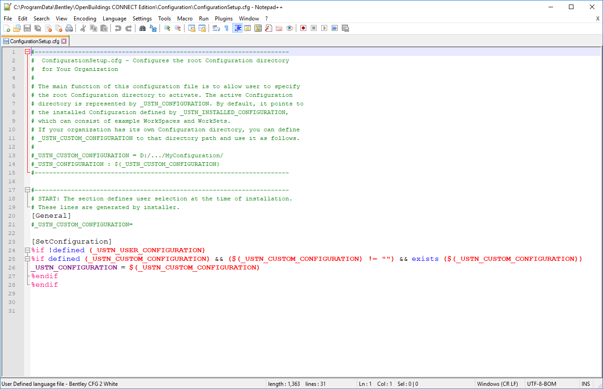
Task: Click the Cut scissors icon
Action: click(x=83, y=28)
